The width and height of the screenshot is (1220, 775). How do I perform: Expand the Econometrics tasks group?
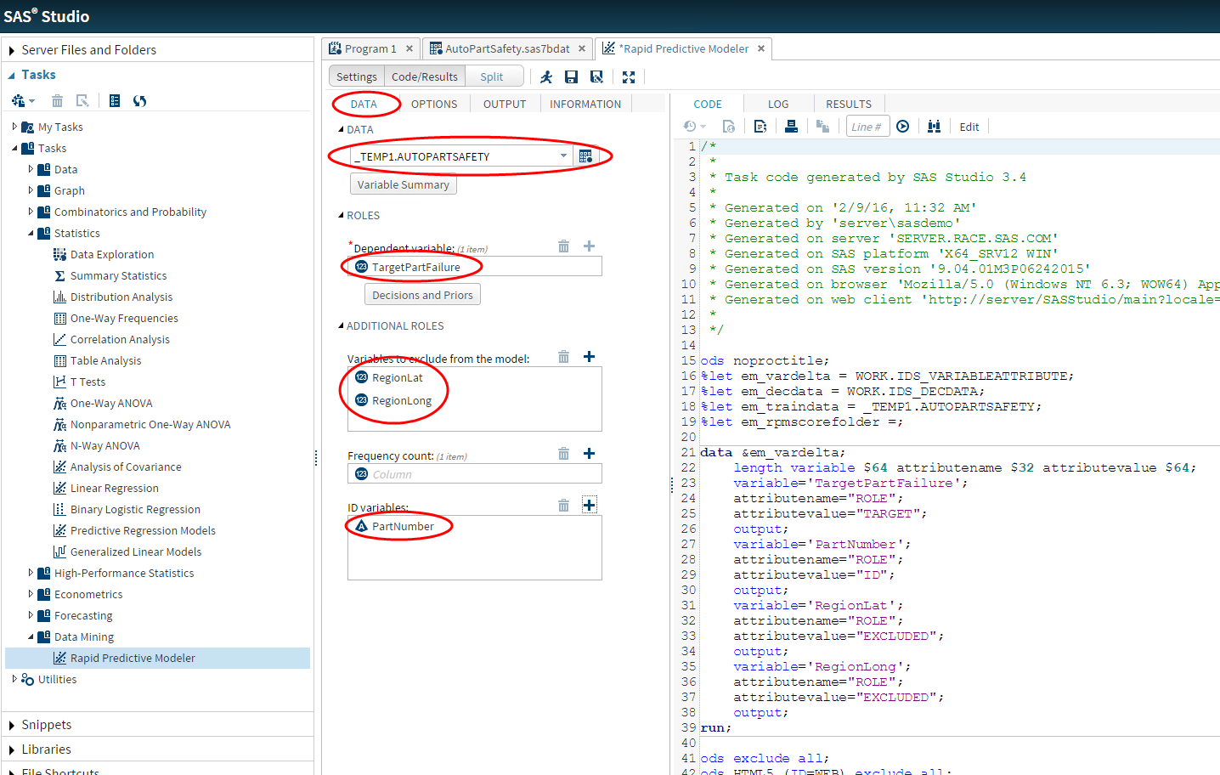31,593
